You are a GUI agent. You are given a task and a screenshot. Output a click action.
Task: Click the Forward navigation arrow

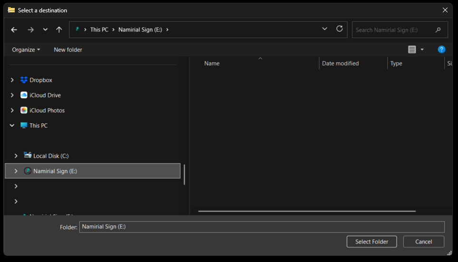click(30, 29)
